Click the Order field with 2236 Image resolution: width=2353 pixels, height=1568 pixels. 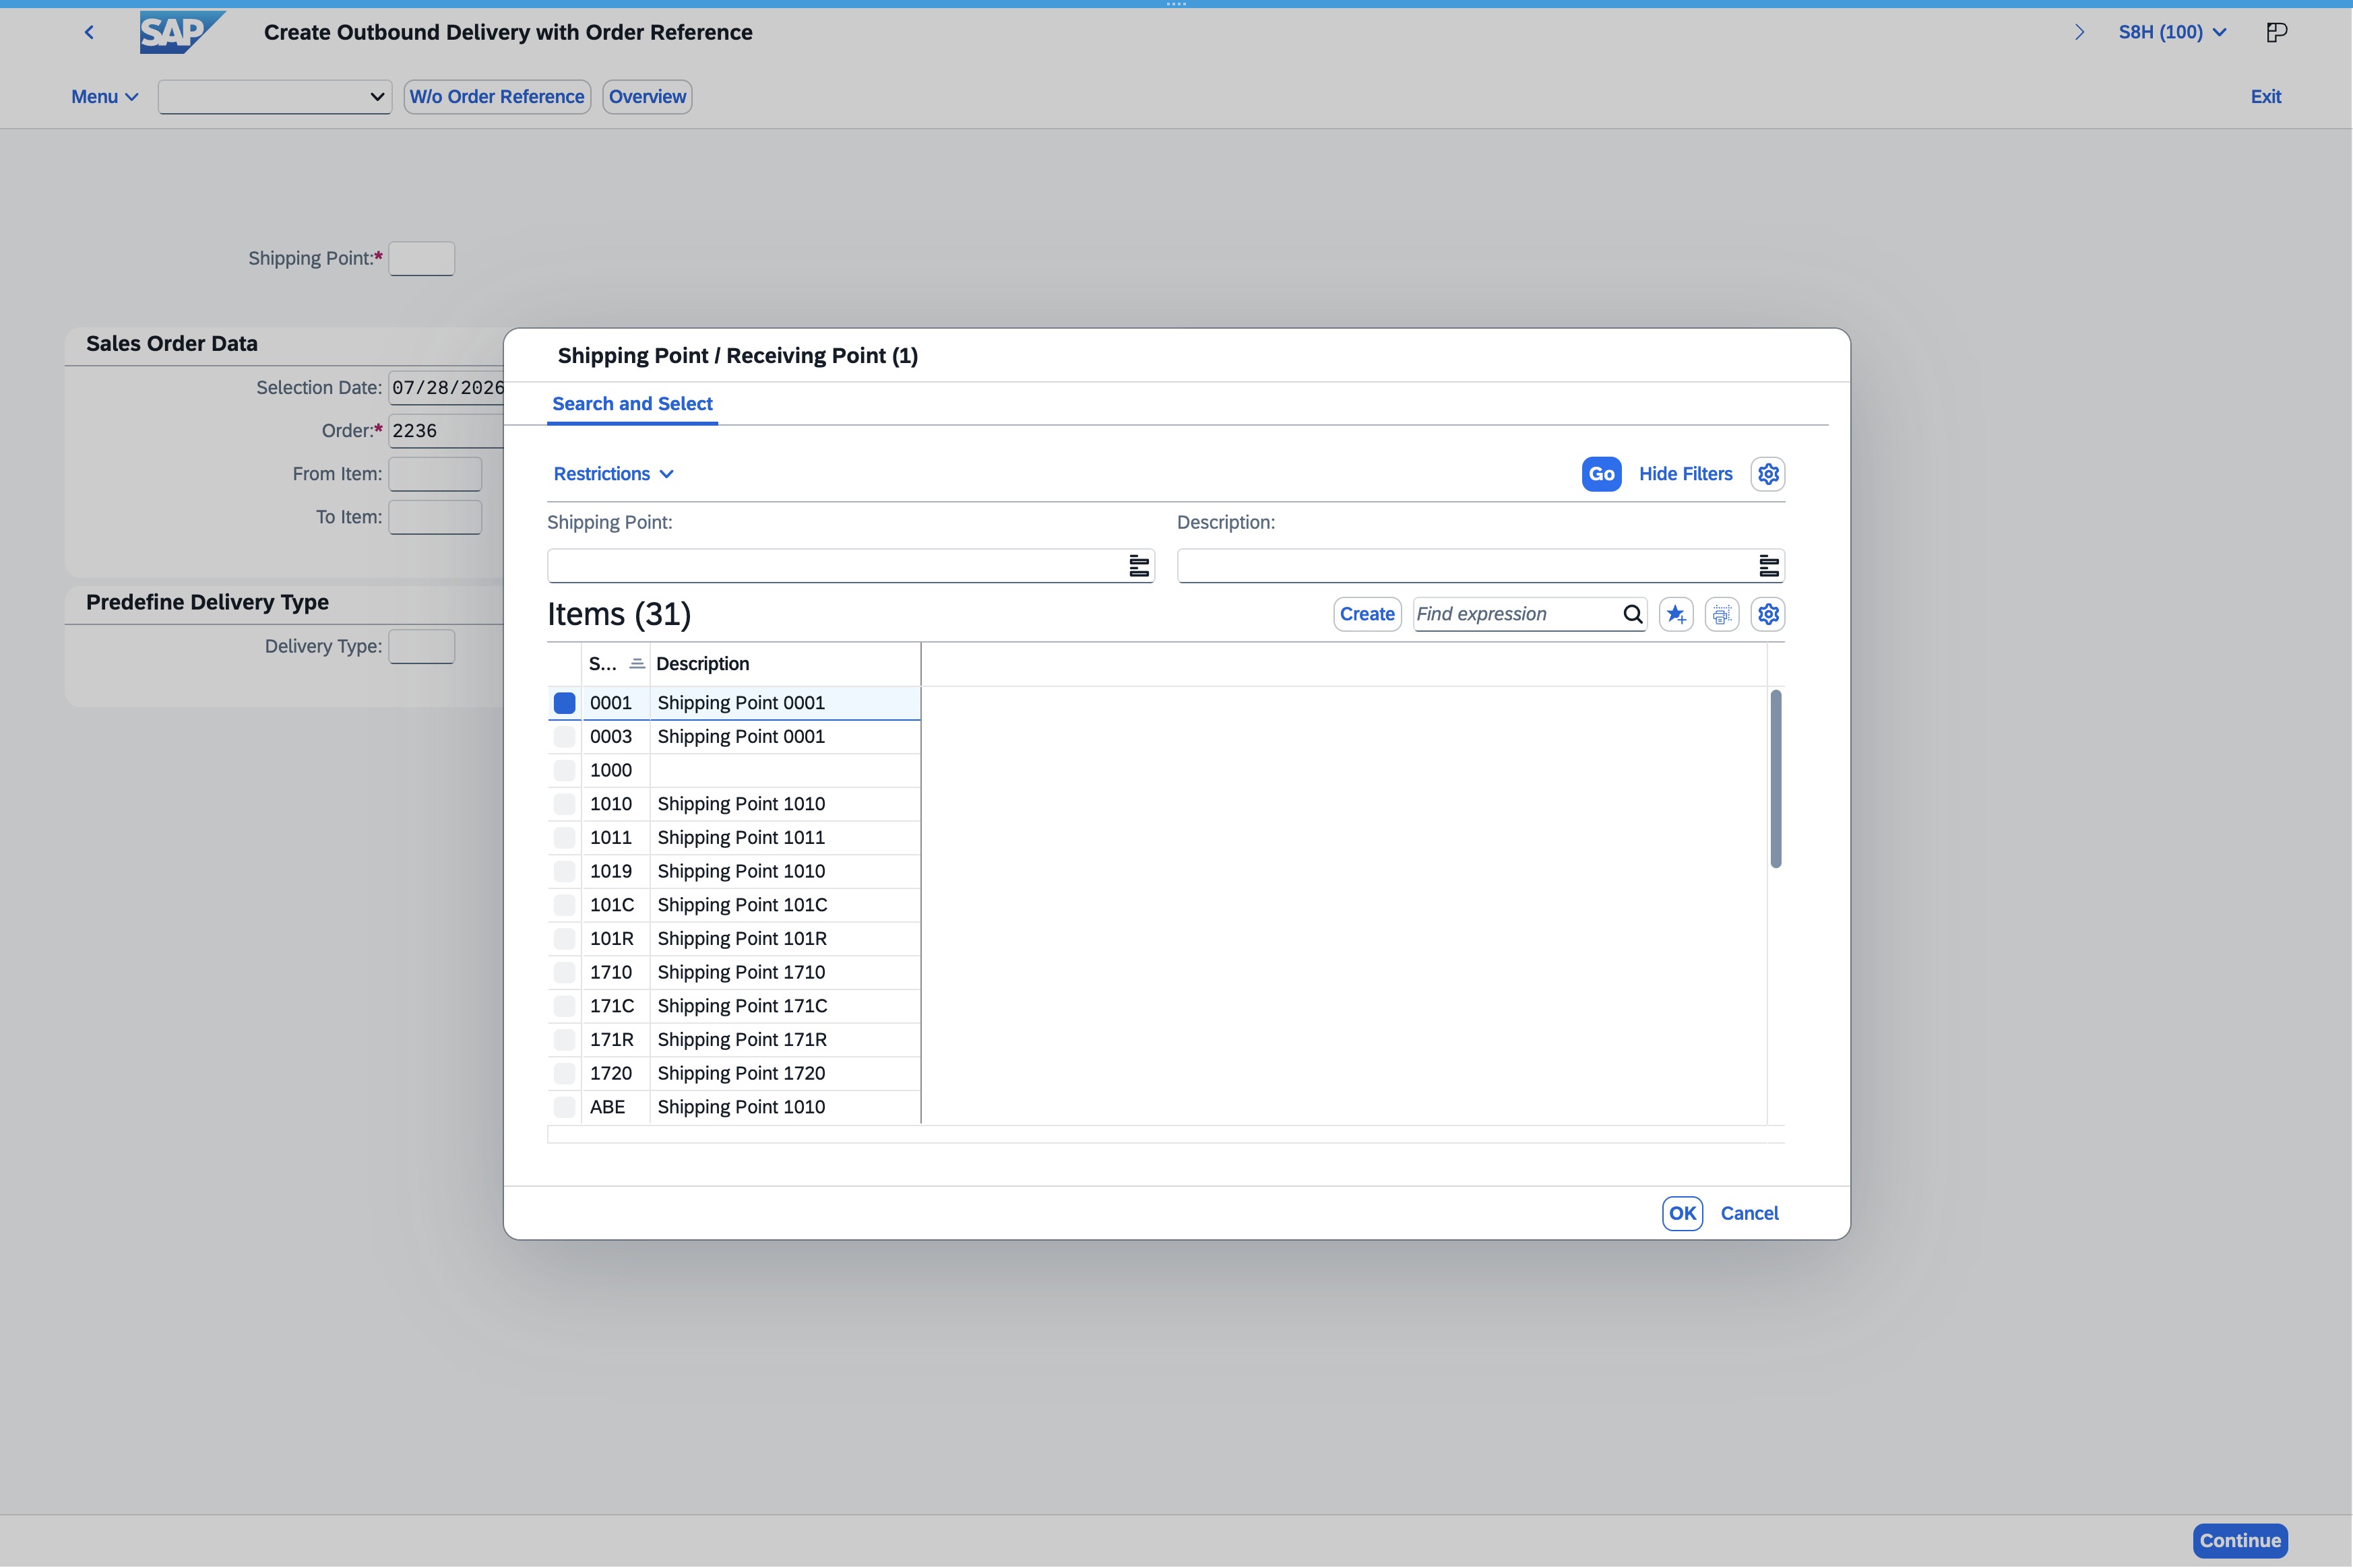pyautogui.click(x=446, y=431)
